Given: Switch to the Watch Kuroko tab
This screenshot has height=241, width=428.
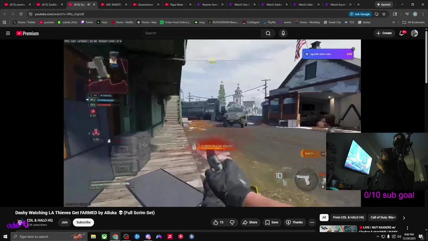Looking at the screenshot, I should click(x=338, y=5).
